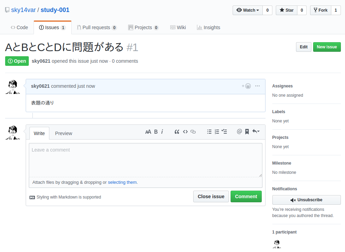
Task: Click the 'selecting them' attach files link
Action: [122, 182]
